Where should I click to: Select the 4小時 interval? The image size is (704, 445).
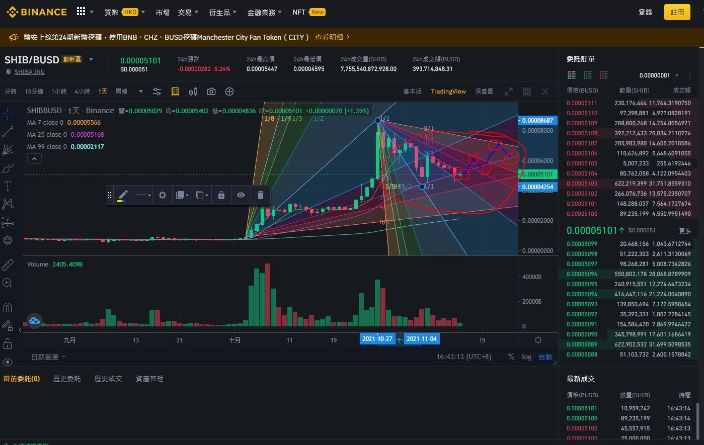pyautogui.click(x=82, y=92)
